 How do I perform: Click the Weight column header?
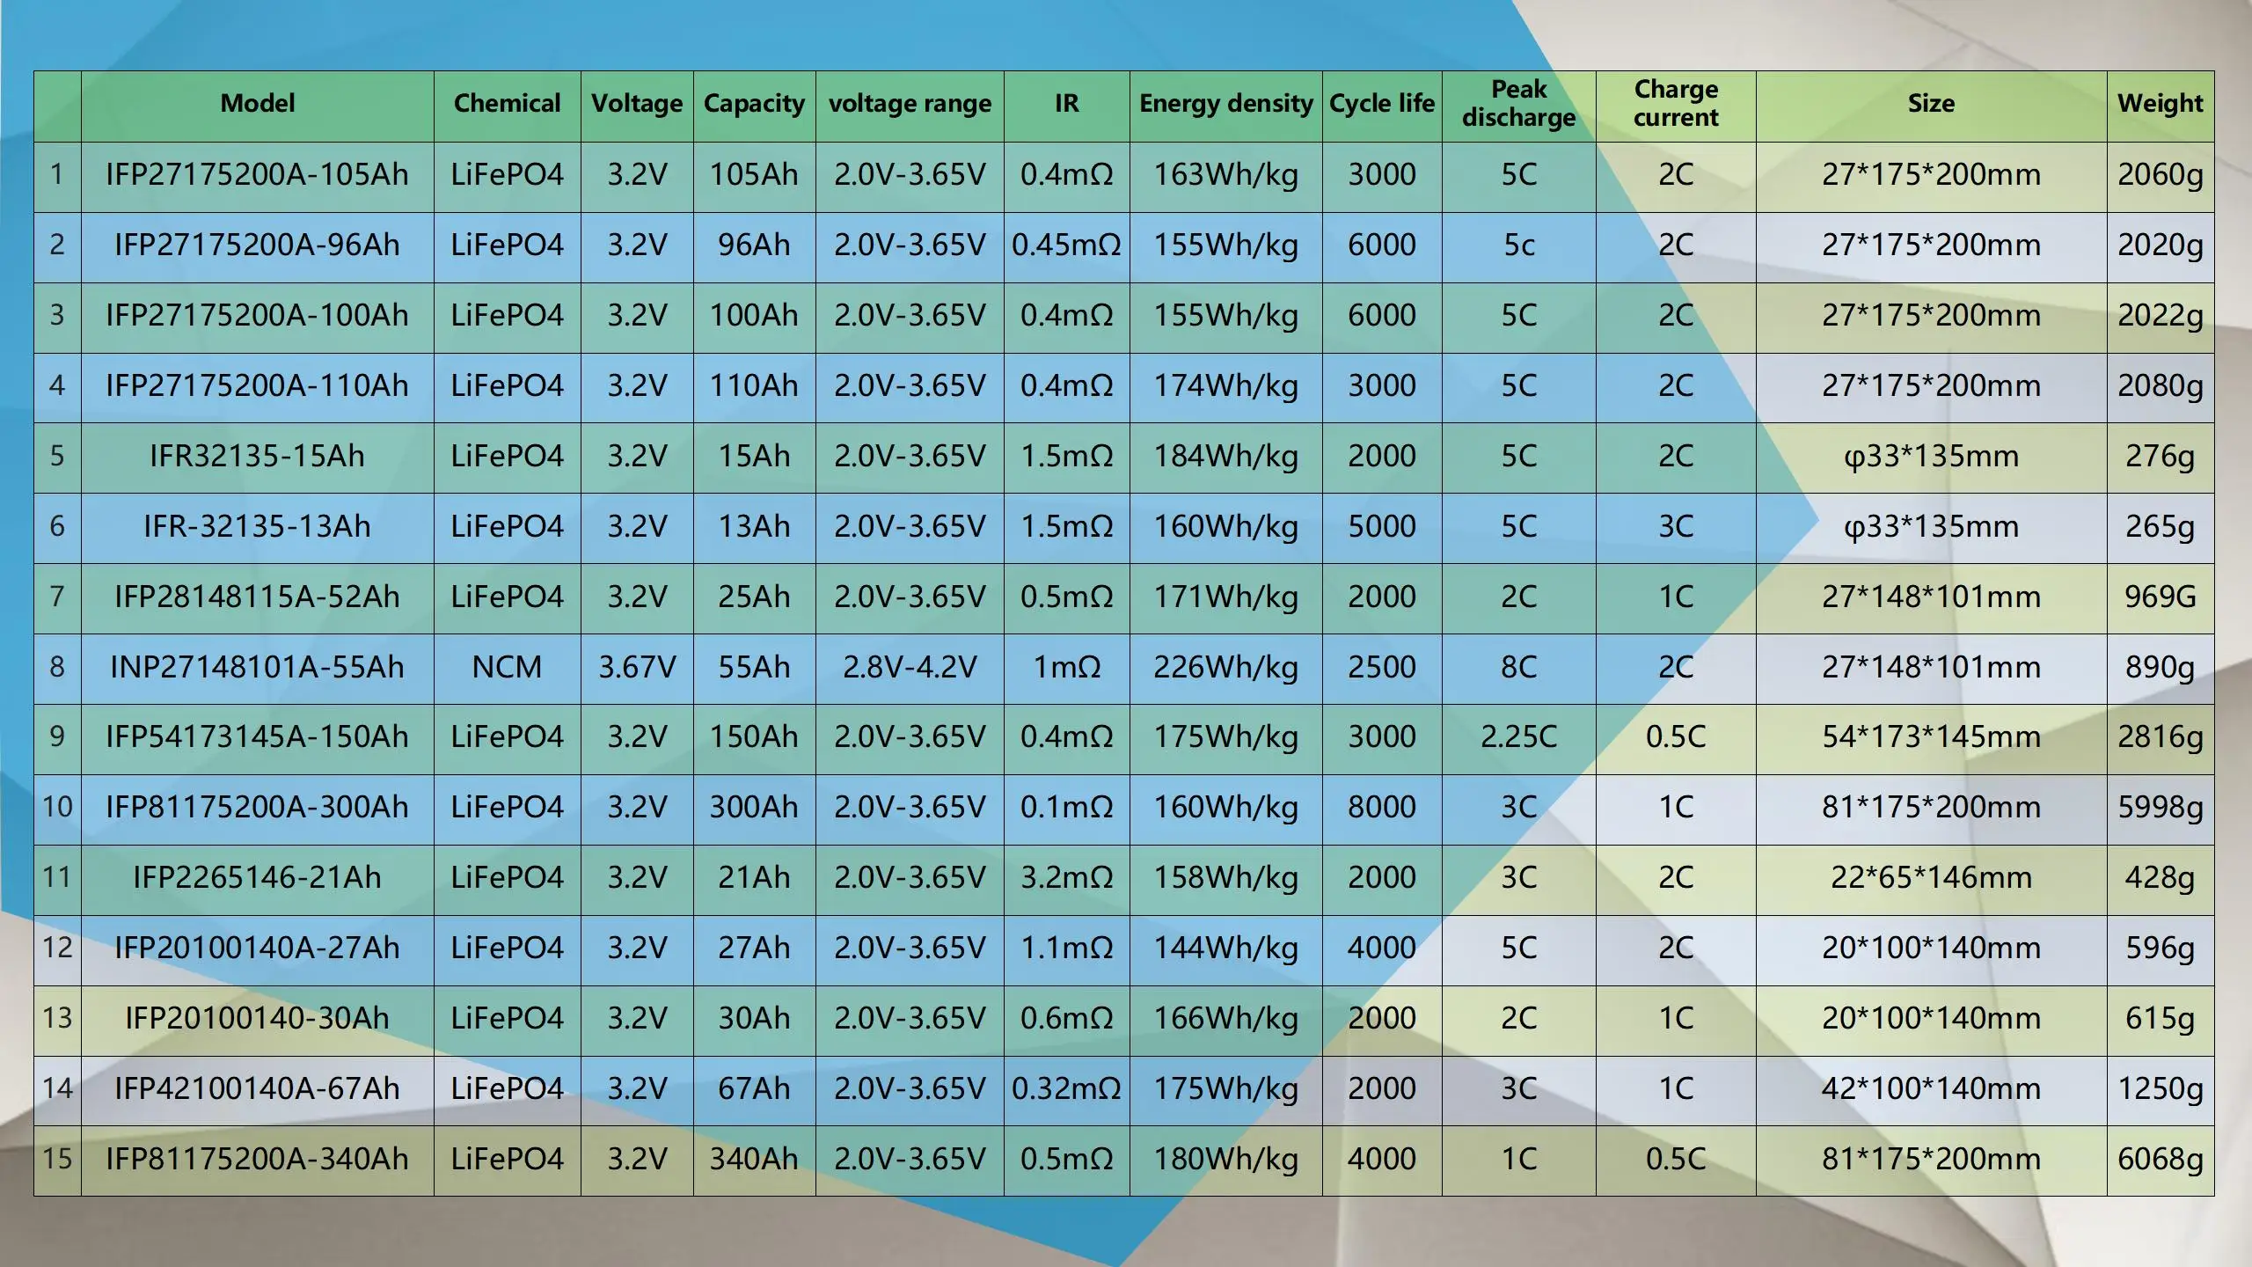tap(2160, 104)
